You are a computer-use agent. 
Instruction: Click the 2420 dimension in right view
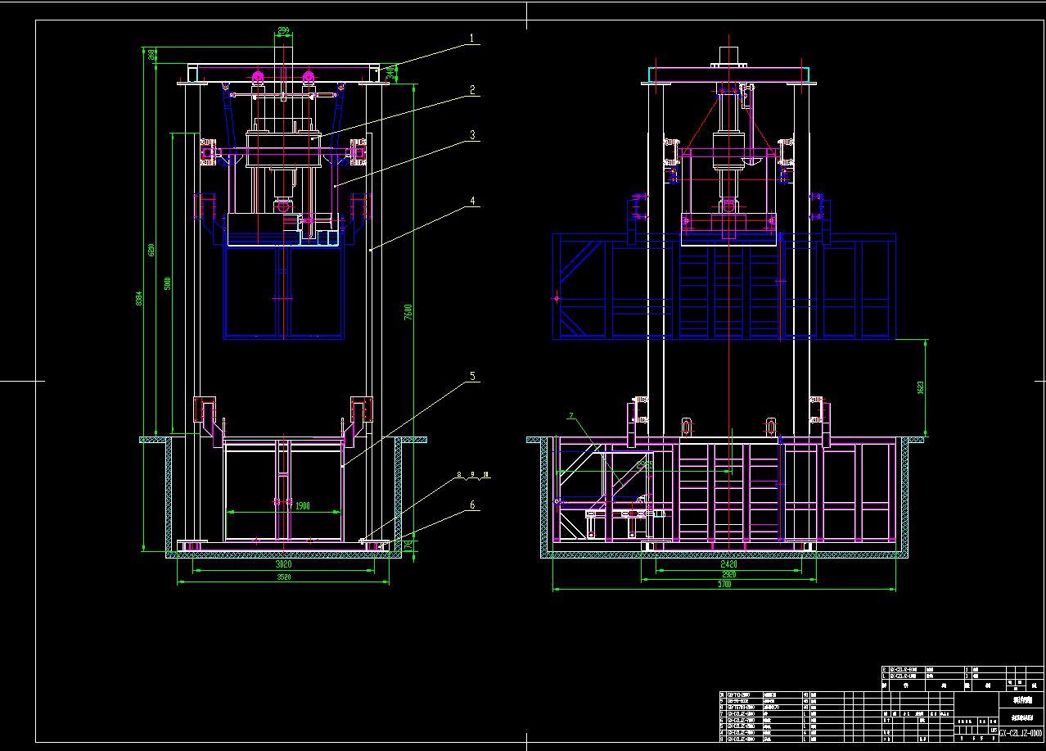point(728,564)
